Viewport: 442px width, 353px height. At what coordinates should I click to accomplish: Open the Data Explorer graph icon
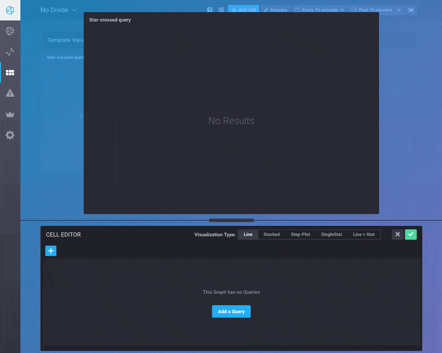10,52
